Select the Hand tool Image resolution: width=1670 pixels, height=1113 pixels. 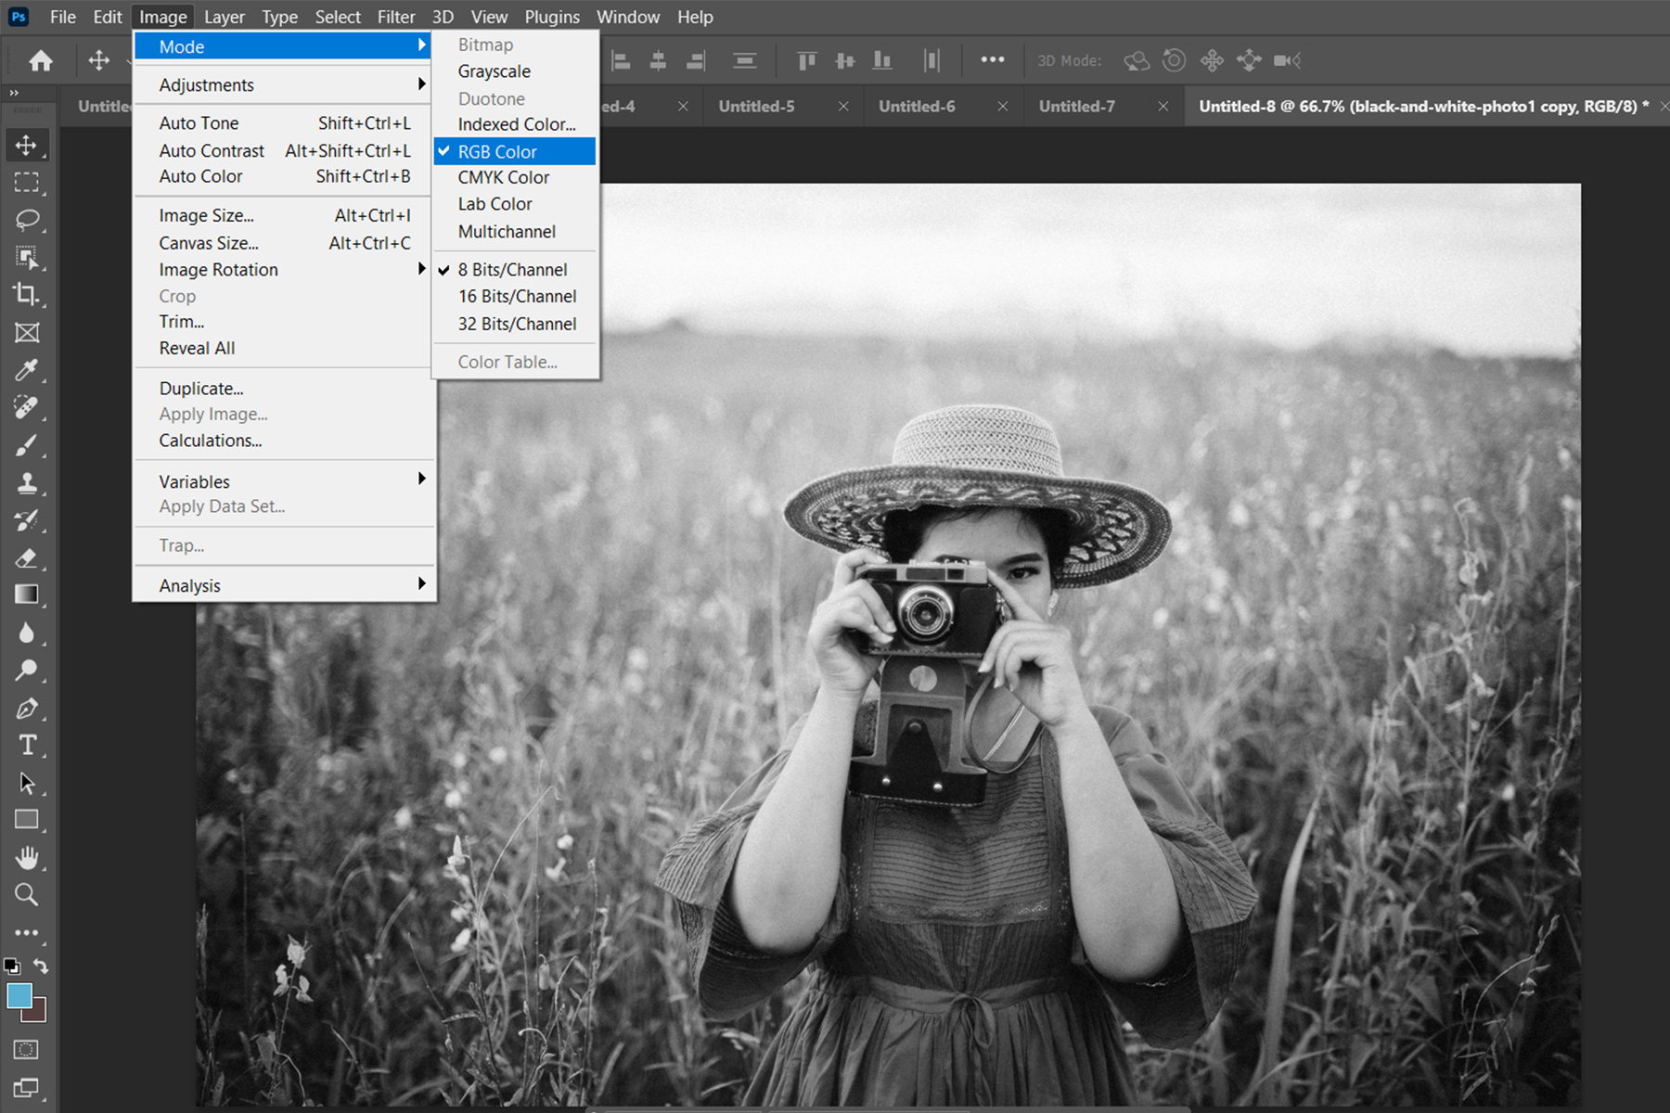coord(26,858)
